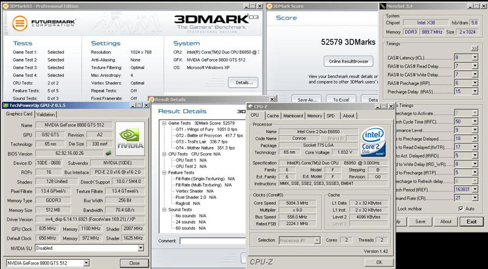This screenshot has height=269, width=488.
Task: Switch to the About tab in CPU-Z
Action: click(x=348, y=116)
